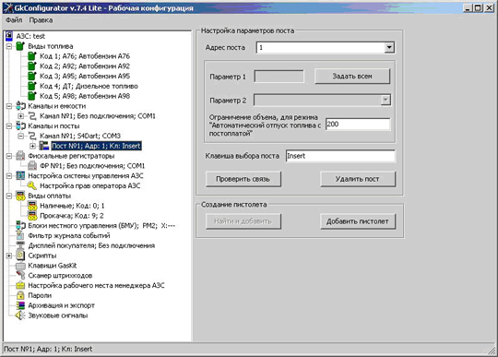Collapse the Каналы и емкости node
Viewport: 498px width, 357px height.
[9, 106]
